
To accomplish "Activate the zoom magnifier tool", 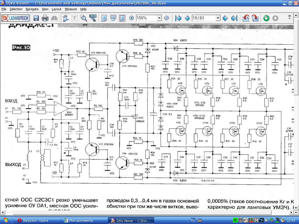I will coord(84,18).
